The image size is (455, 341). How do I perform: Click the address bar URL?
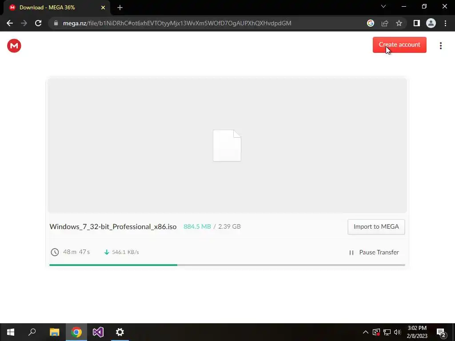(x=177, y=23)
